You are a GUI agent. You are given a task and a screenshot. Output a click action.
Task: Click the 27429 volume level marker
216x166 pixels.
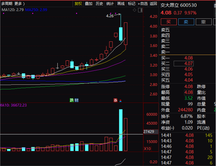click(x=148, y=132)
